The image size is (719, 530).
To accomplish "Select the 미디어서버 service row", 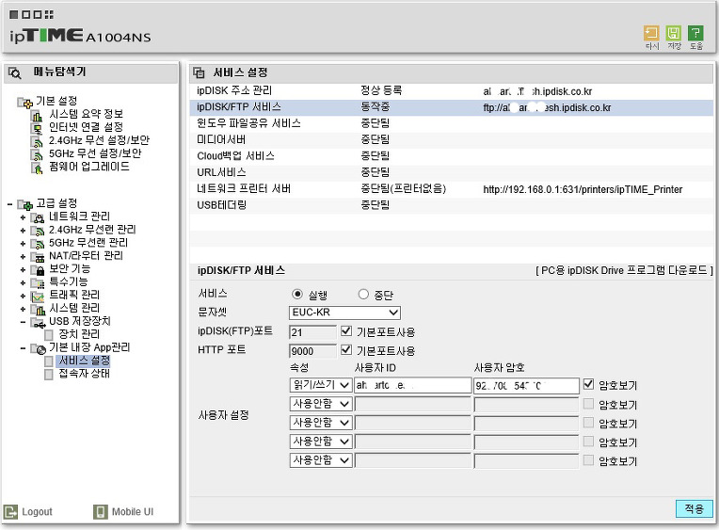I will (x=451, y=139).
